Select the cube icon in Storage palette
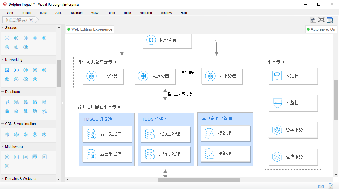 tap(7, 38)
